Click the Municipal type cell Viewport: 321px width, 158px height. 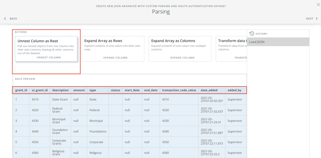[x=98, y=121]
